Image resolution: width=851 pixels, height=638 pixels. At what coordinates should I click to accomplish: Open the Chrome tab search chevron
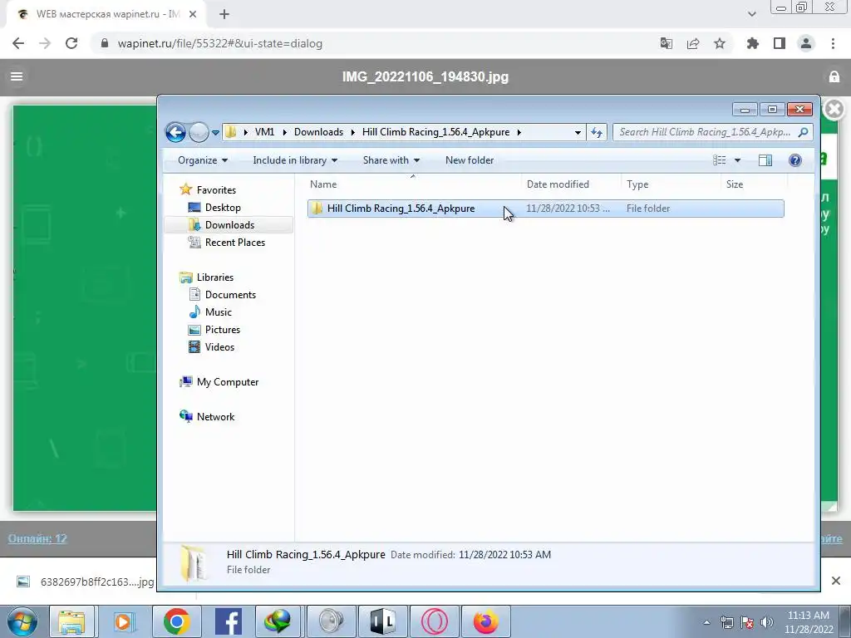click(751, 14)
